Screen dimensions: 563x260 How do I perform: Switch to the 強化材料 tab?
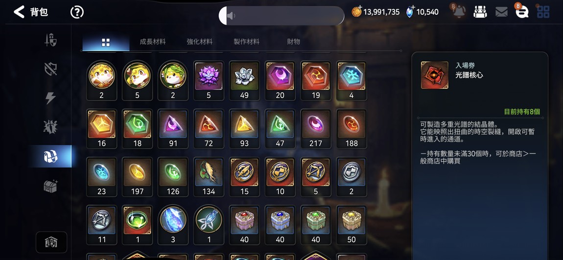click(200, 42)
